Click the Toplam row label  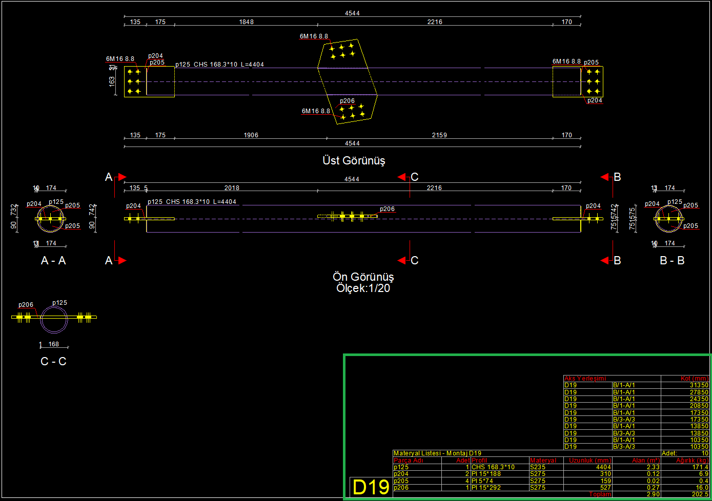pos(600,494)
